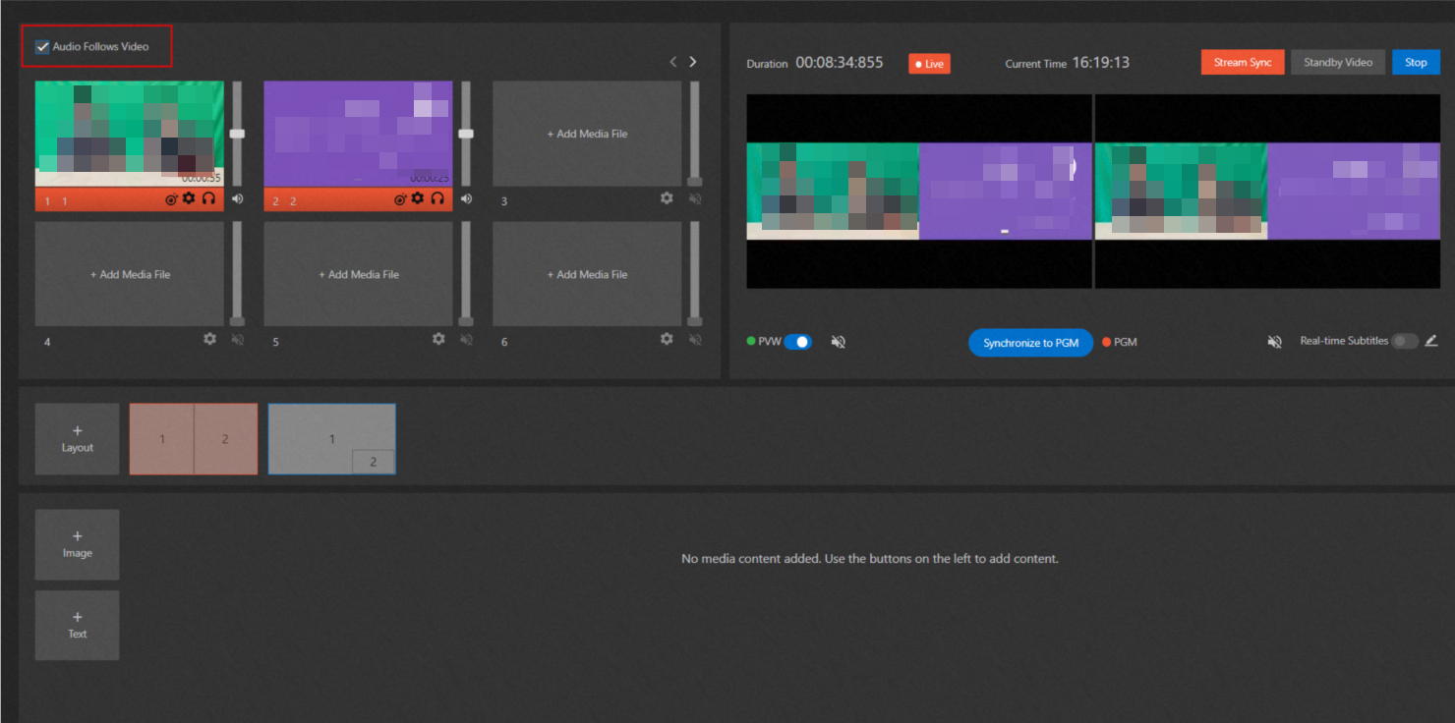Click the effects icon on media slot 2
This screenshot has width=1455, height=723.
coord(400,199)
